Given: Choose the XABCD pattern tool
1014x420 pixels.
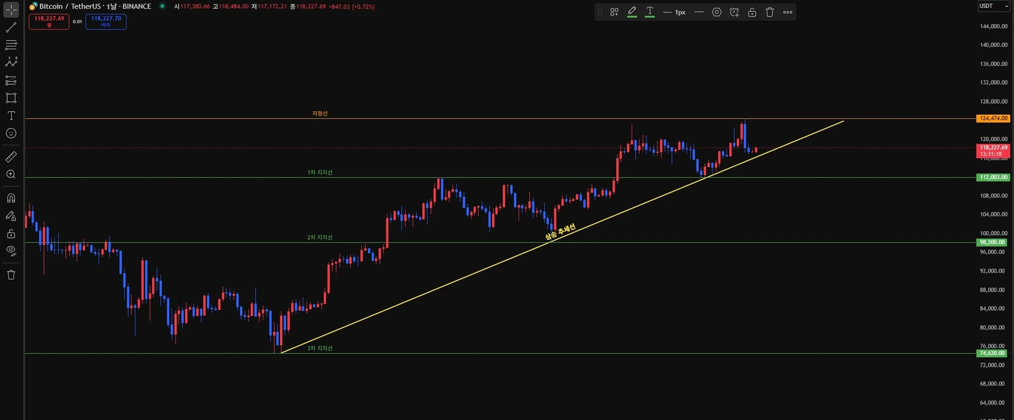Looking at the screenshot, I should (x=11, y=62).
